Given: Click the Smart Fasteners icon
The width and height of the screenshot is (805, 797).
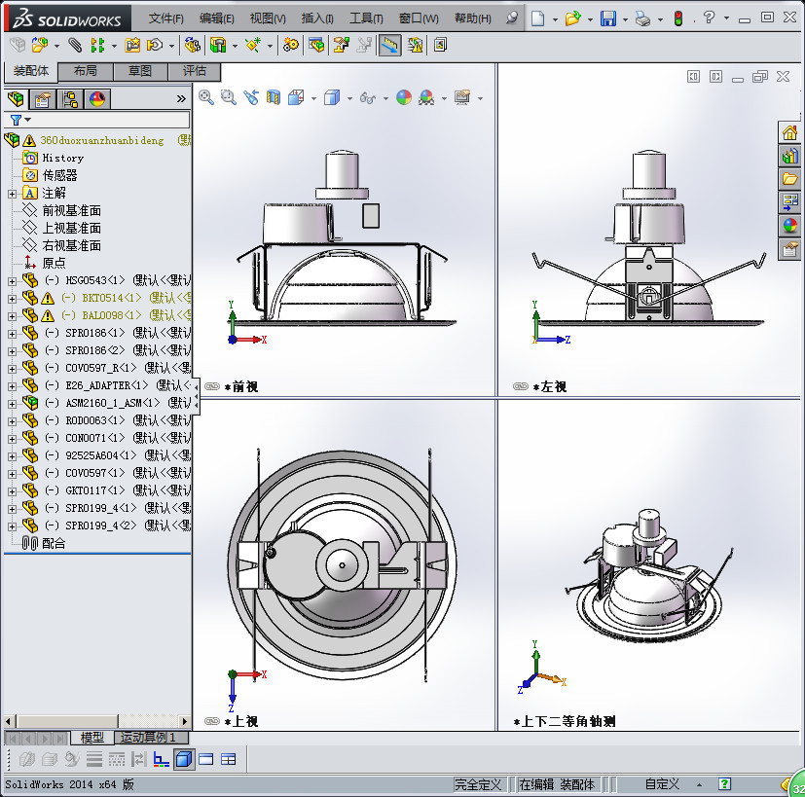Looking at the screenshot, I should (x=132, y=45).
